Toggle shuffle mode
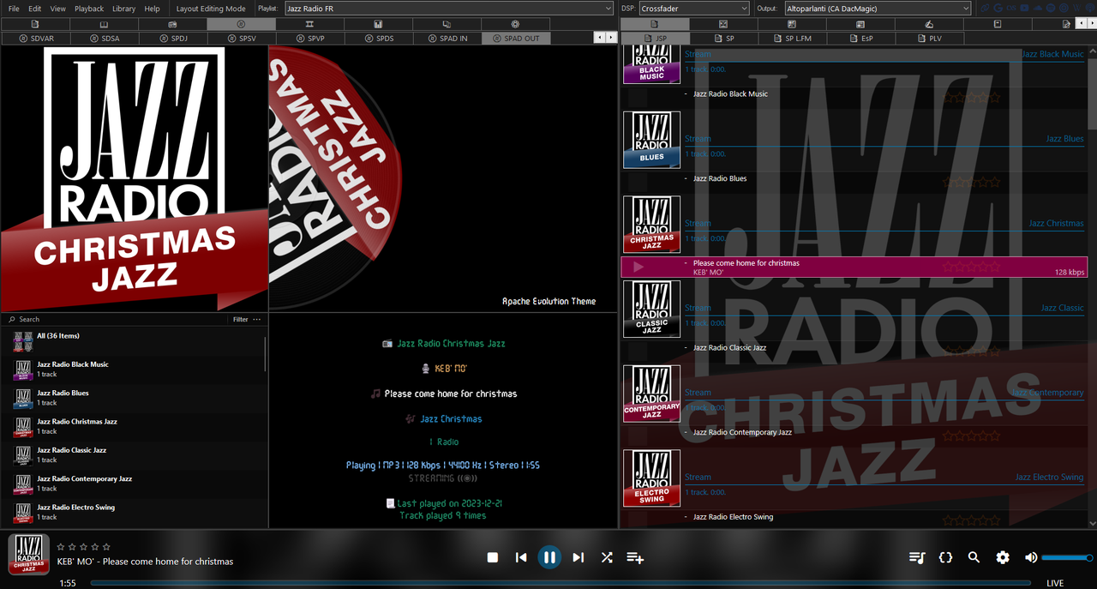 pos(607,557)
